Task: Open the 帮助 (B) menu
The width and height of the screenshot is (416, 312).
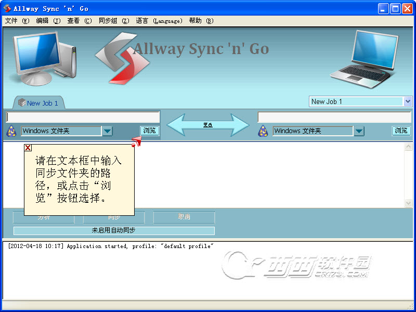Action: click(x=201, y=21)
